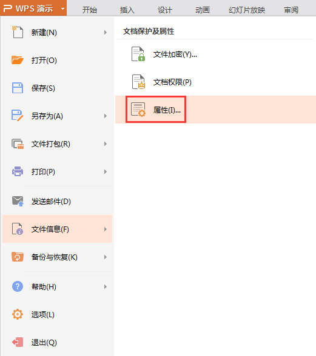Click the orange open folder icon
Viewport: 316px width, 356px height.
(x=18, y=60)
